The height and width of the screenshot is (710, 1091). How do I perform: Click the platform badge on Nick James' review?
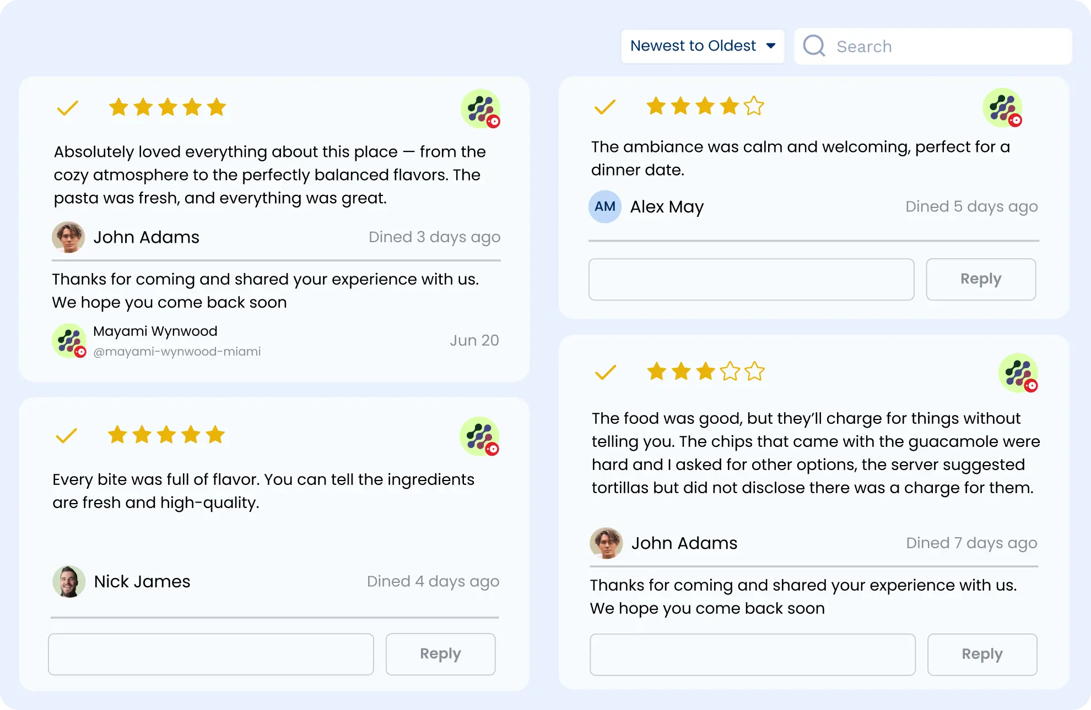click(x=479, y=436)
